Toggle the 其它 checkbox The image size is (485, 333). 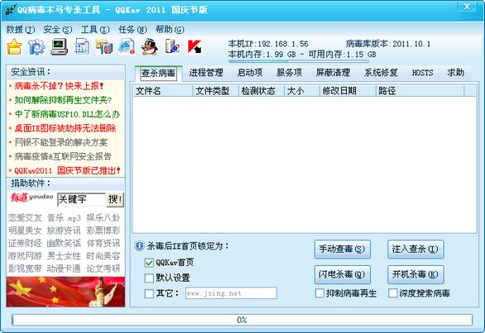[149, 293]
